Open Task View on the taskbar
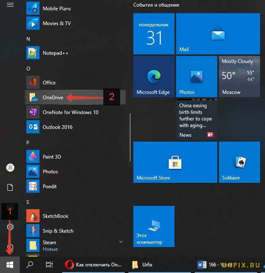This screenshot has width=265, height=273. click(49, 265)
